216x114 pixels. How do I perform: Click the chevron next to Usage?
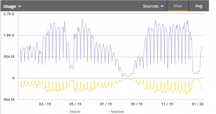[20, 6]
